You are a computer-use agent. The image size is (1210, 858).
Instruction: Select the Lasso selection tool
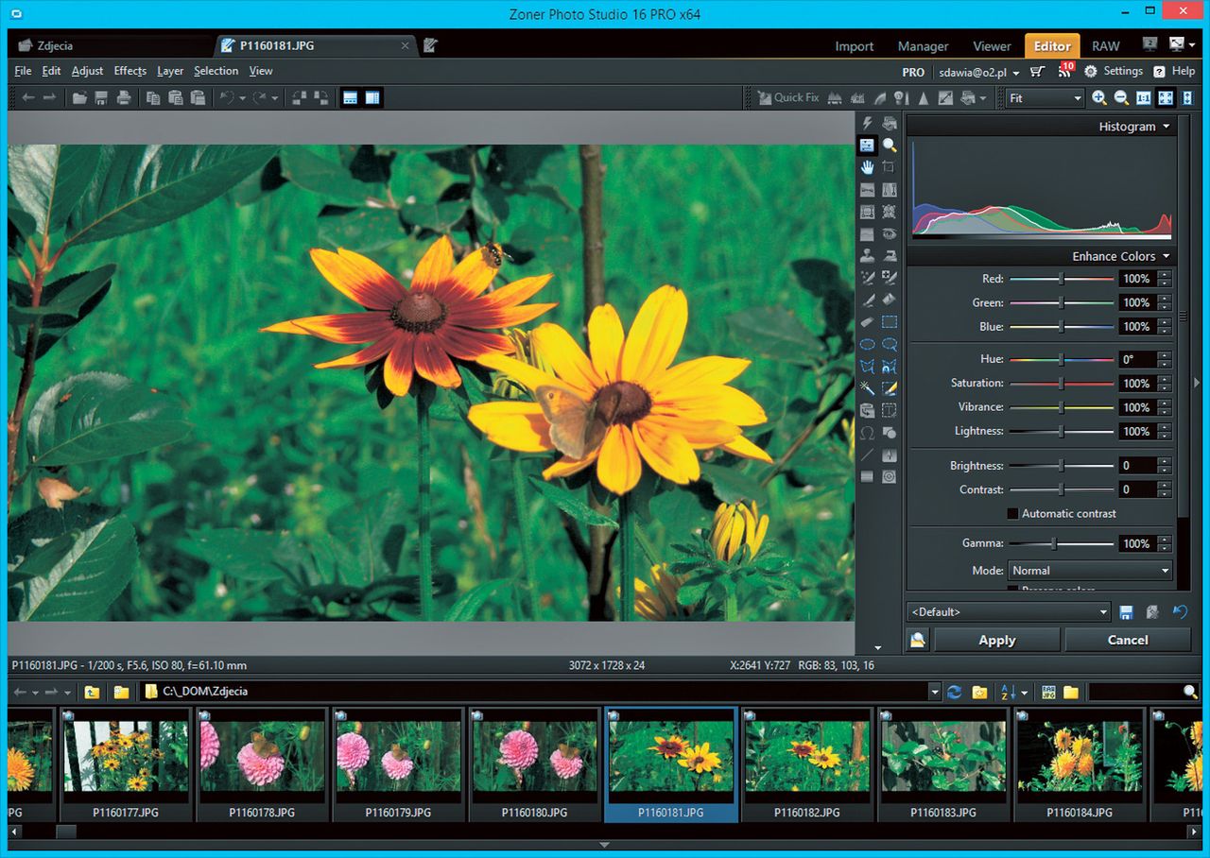point(890,345)
